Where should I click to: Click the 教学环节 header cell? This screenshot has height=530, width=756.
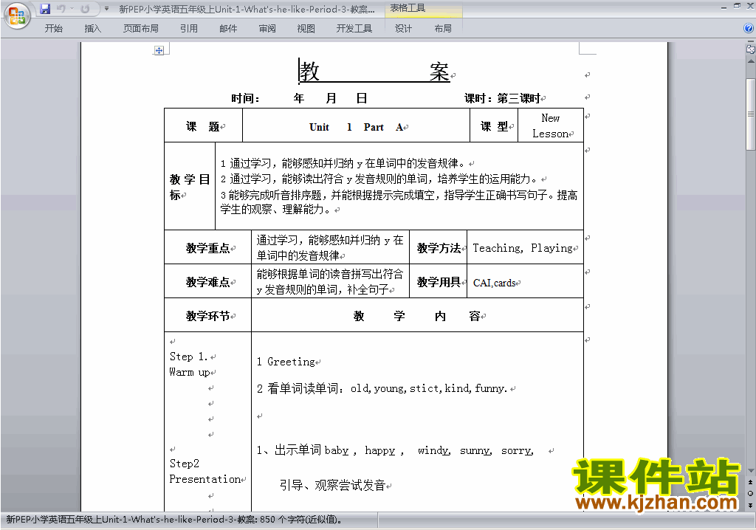click(207, 315)
